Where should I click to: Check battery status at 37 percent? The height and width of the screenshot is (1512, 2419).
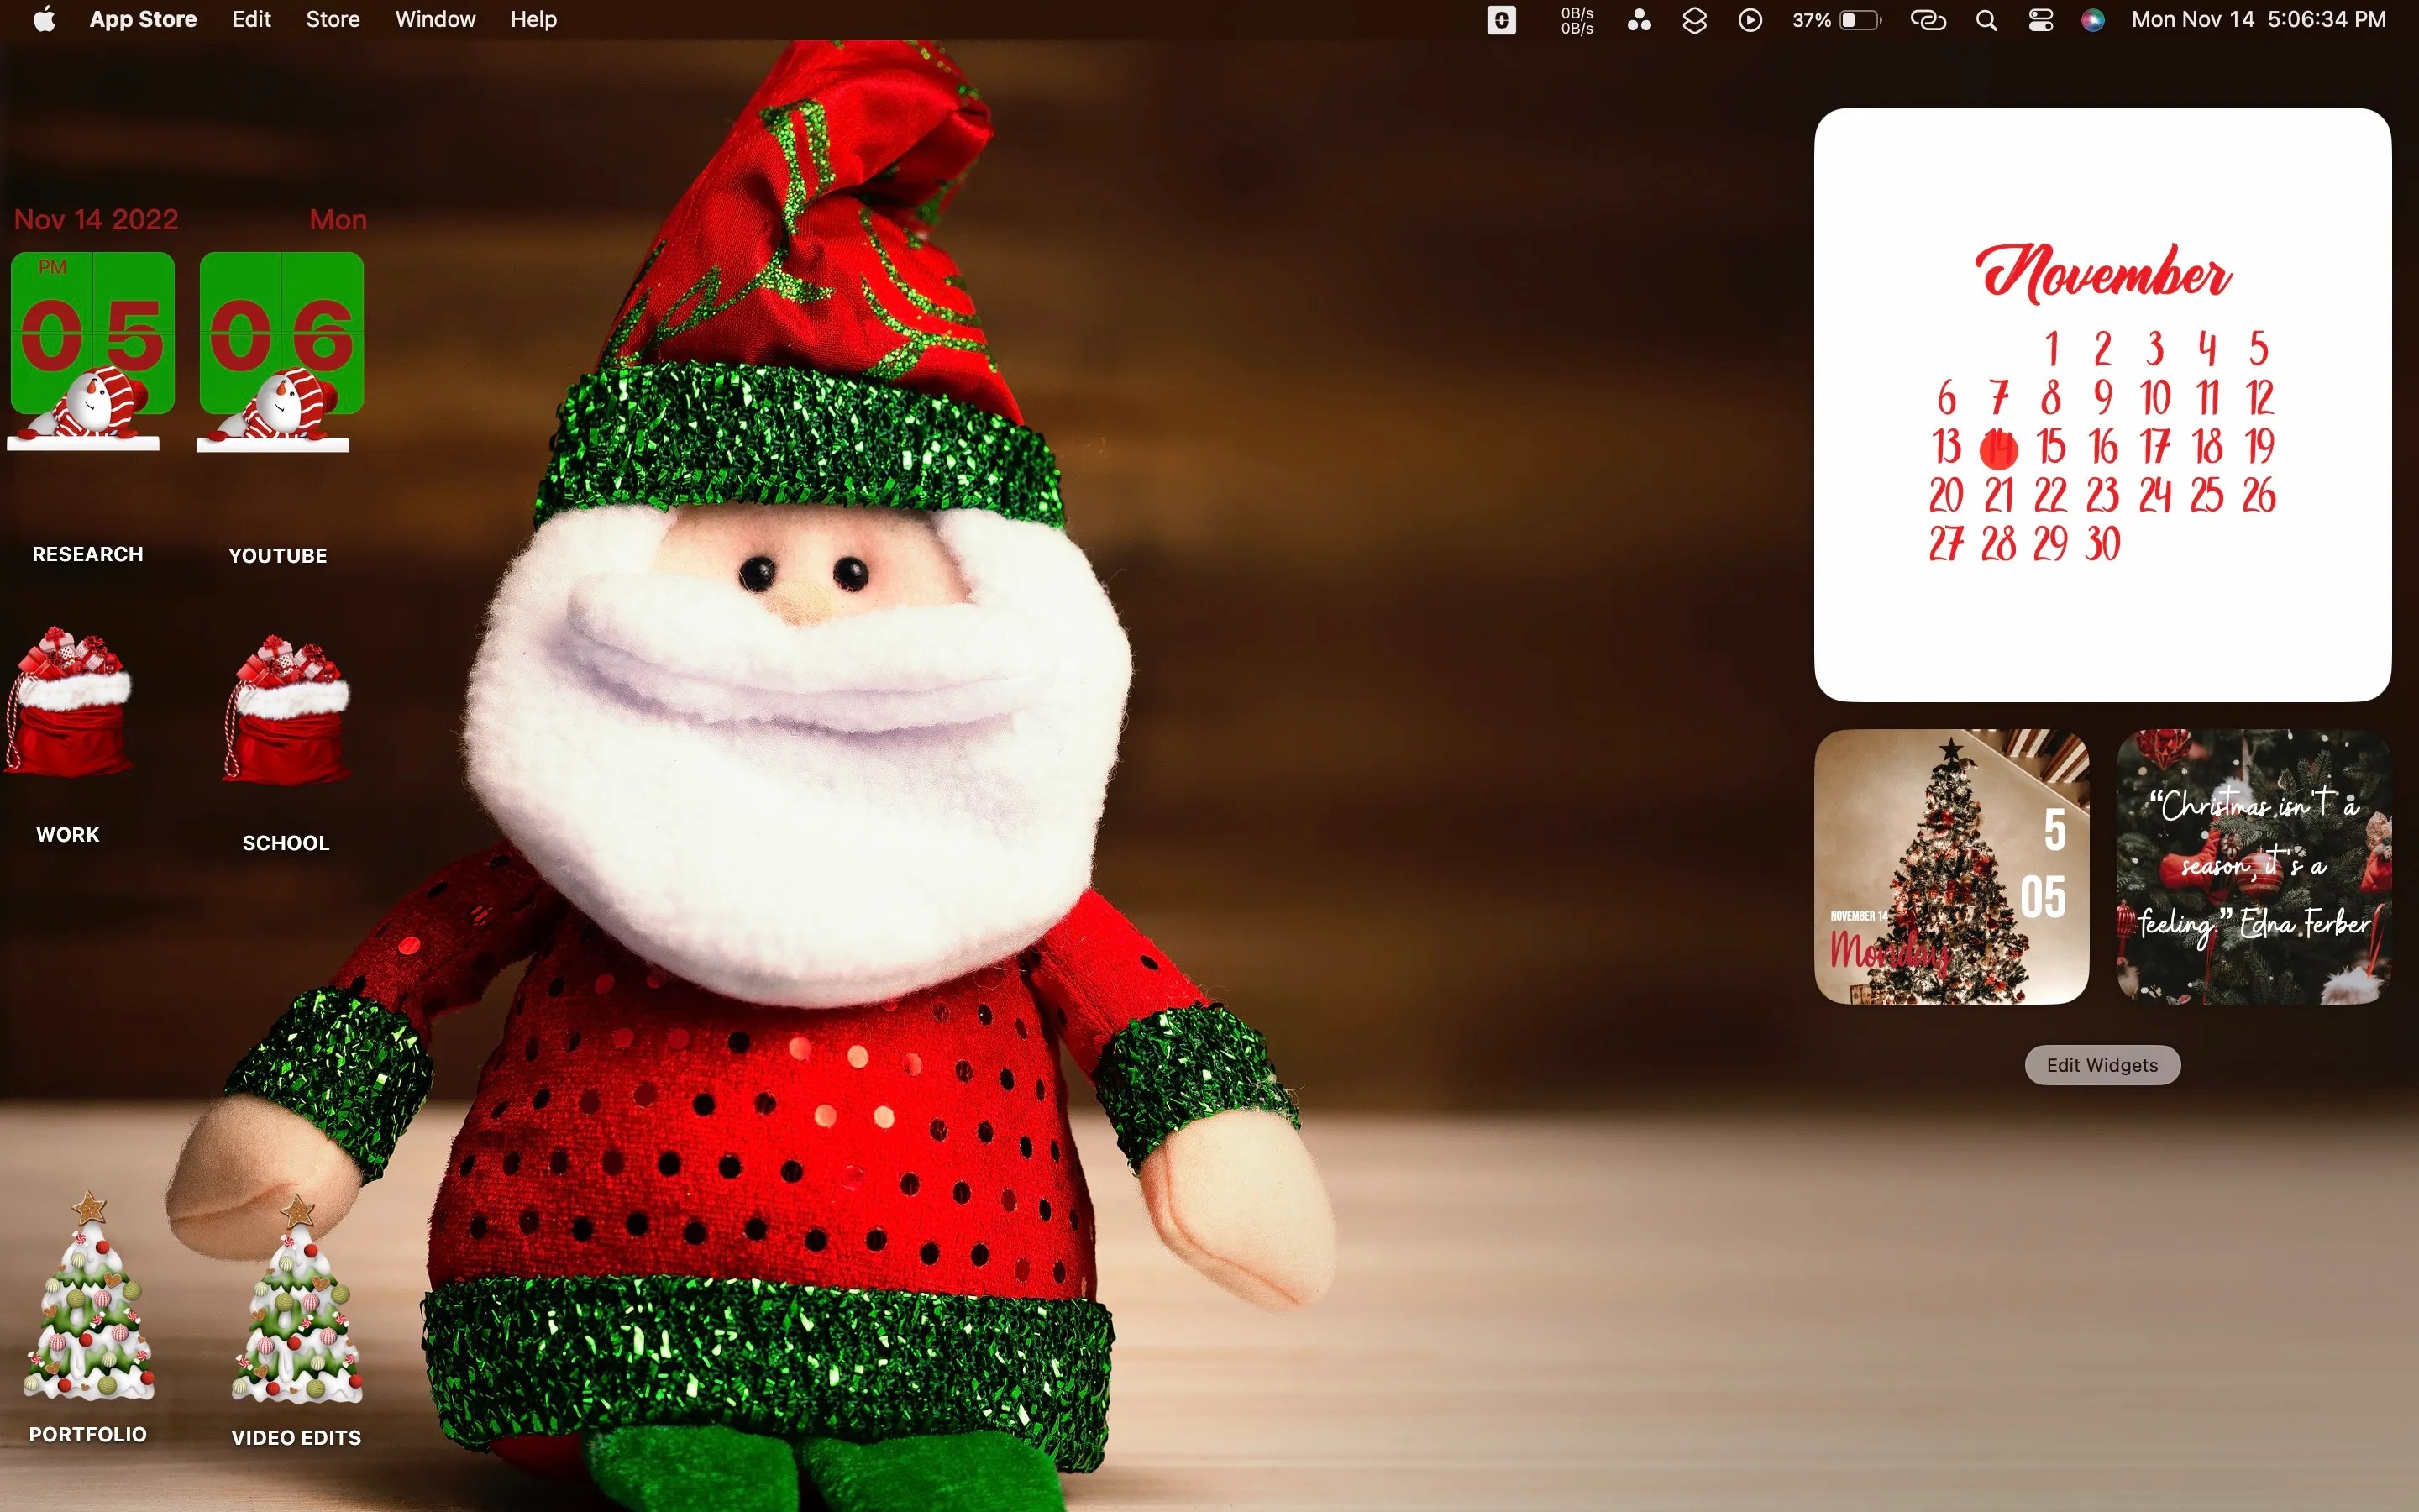(x=1860, y=19)
